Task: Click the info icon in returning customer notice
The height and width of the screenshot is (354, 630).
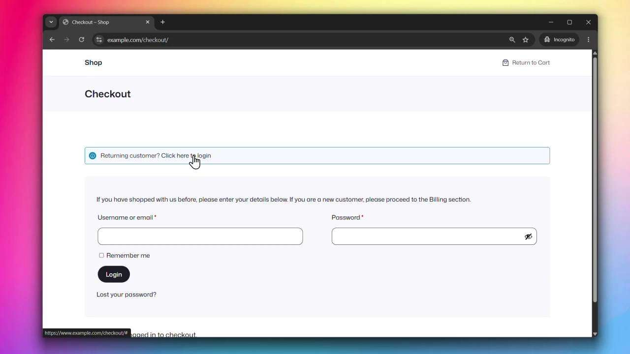Action: [x=93, y=156]
